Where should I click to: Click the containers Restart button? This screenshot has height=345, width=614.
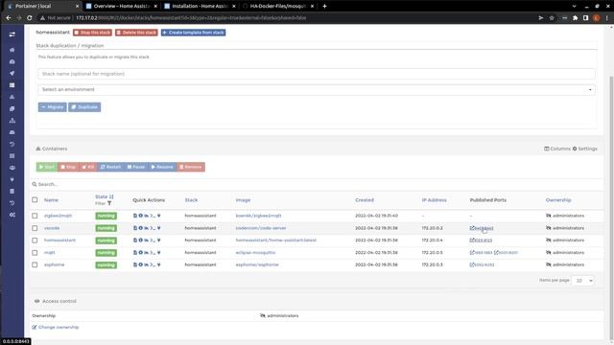(x=111, y=167)
